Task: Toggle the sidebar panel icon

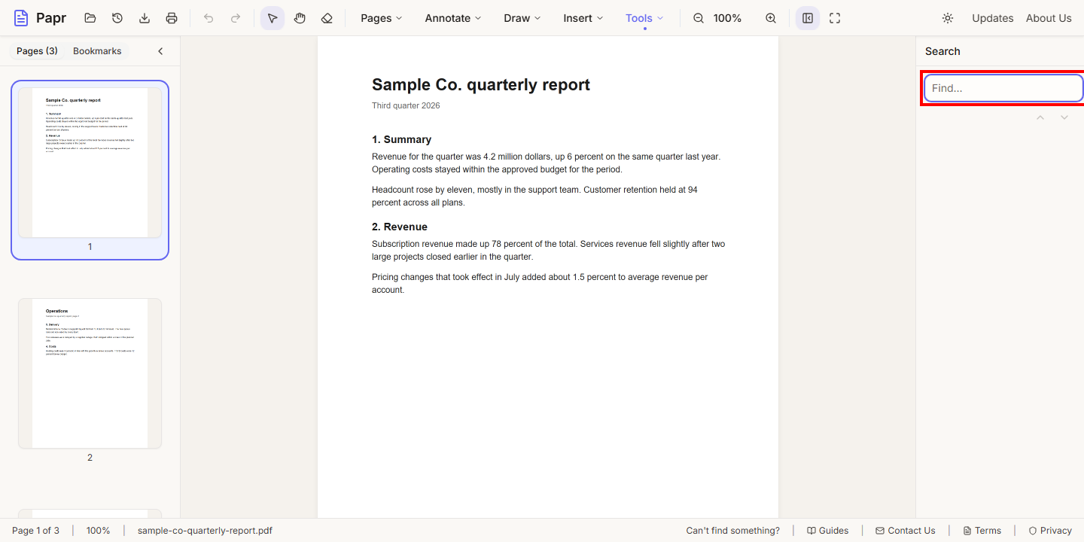Action: point(808,18)
